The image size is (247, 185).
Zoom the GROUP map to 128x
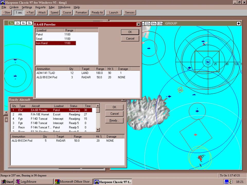pyautogui.click(x=160, y=23)
